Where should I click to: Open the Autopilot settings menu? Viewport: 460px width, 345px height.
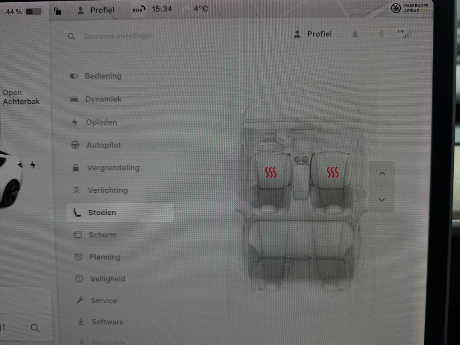[x=103, y=145]
